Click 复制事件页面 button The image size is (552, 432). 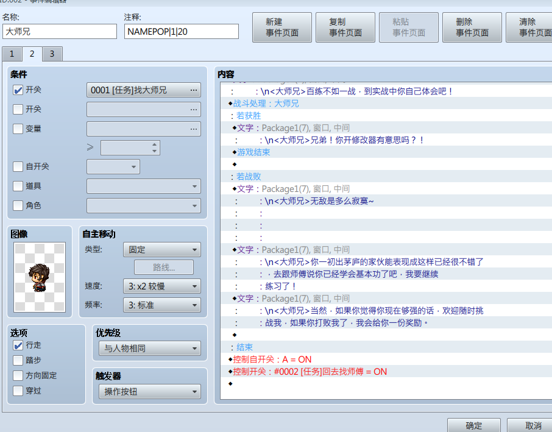coord(345,27)
